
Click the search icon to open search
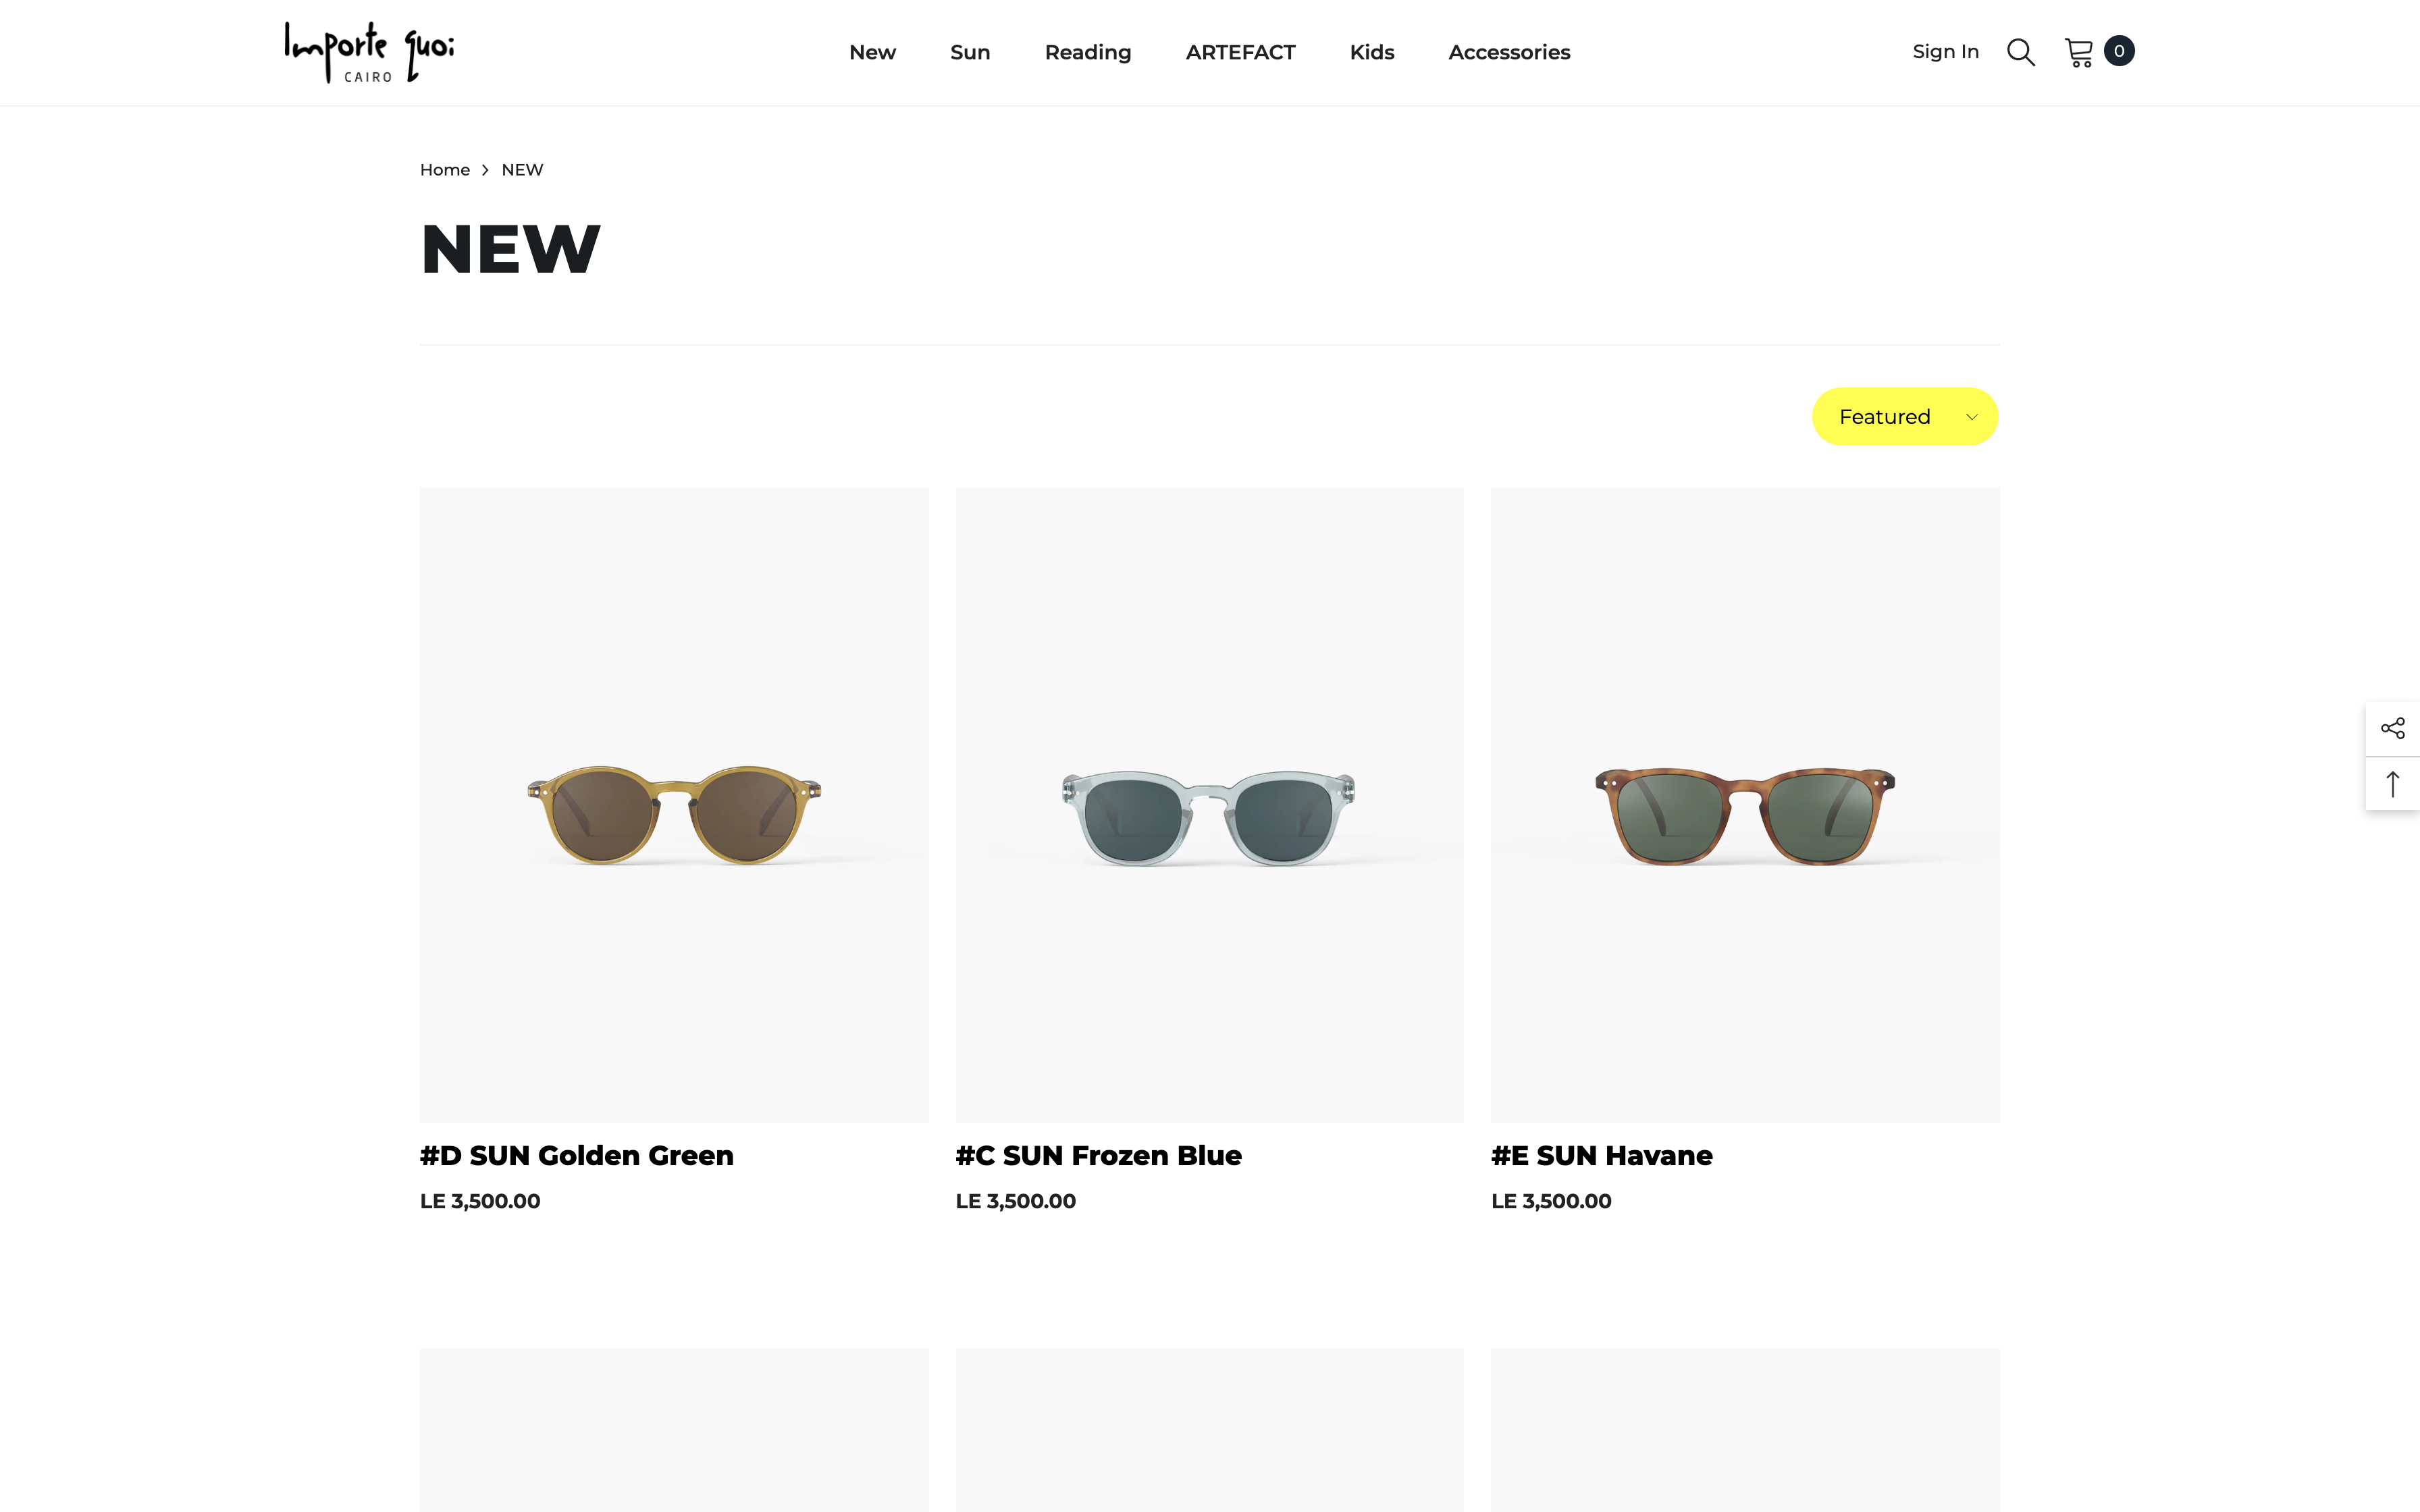(x=2021, y=51)
